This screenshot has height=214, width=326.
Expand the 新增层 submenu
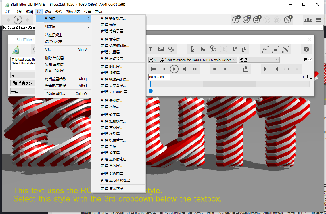(x=64, y=18)
